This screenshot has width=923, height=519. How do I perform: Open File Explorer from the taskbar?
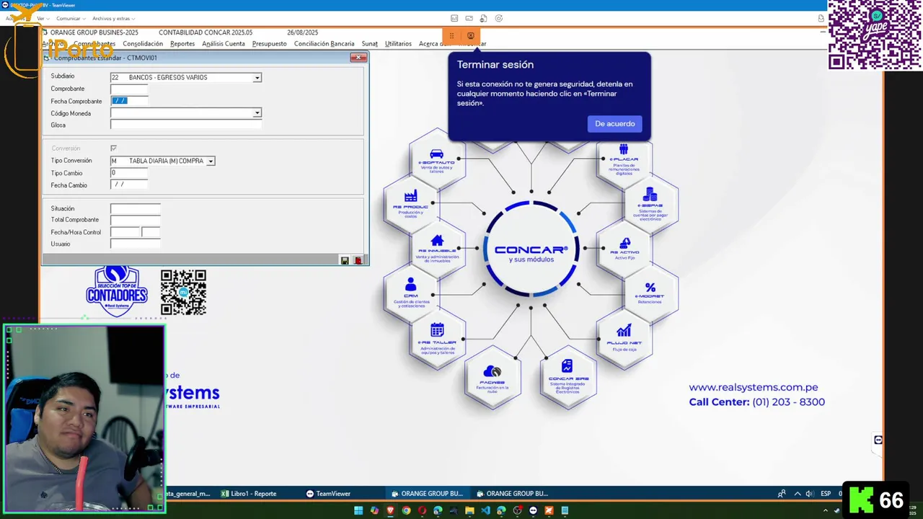pyautogui.click(x=469, y=510)
